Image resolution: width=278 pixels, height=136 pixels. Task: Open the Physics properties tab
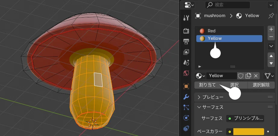tap(186, 118)
